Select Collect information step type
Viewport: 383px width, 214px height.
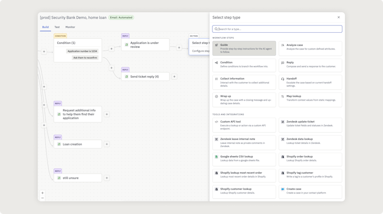(x=244, y=82)
